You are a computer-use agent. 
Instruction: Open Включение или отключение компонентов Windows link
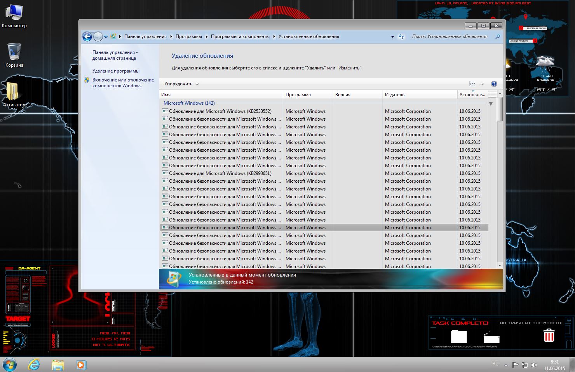123,83
